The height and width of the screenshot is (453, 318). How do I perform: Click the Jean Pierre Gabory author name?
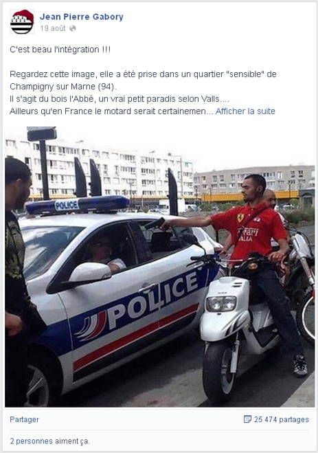tap(81, 16)
